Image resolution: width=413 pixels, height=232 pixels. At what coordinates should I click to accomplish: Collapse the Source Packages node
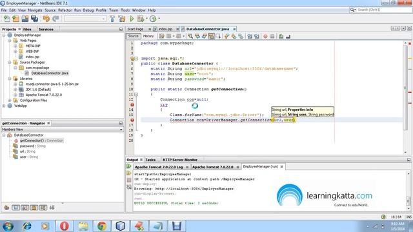coord(10,63)
